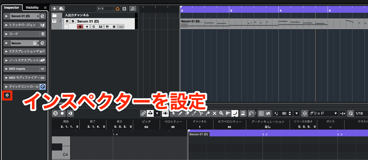Expand the MIDI モディファイアー section
The height and width of the screenshot is (160, 368).
[x=7, y=78]
